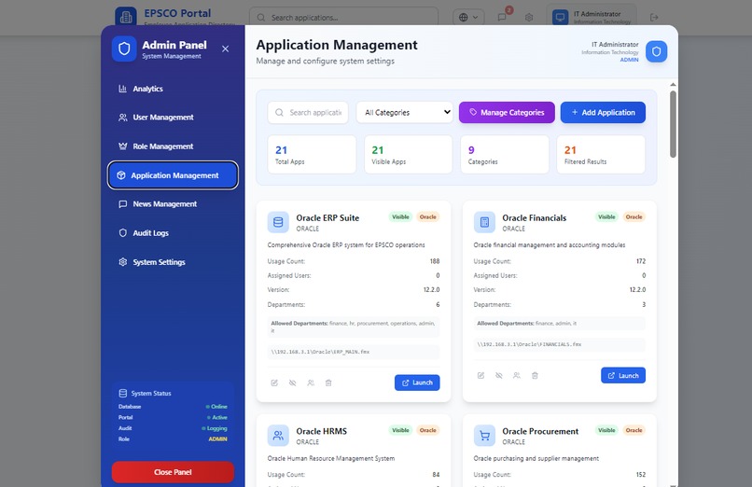Click the Oracle HRMS people icon

pos(278,436)
